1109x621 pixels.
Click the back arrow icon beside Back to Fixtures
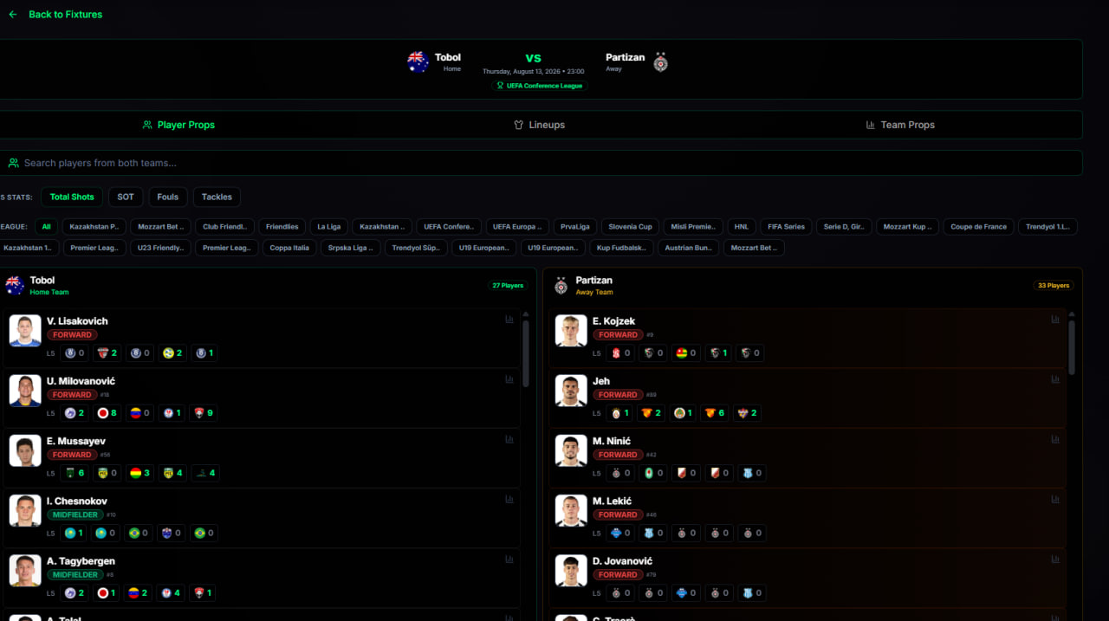13,15
